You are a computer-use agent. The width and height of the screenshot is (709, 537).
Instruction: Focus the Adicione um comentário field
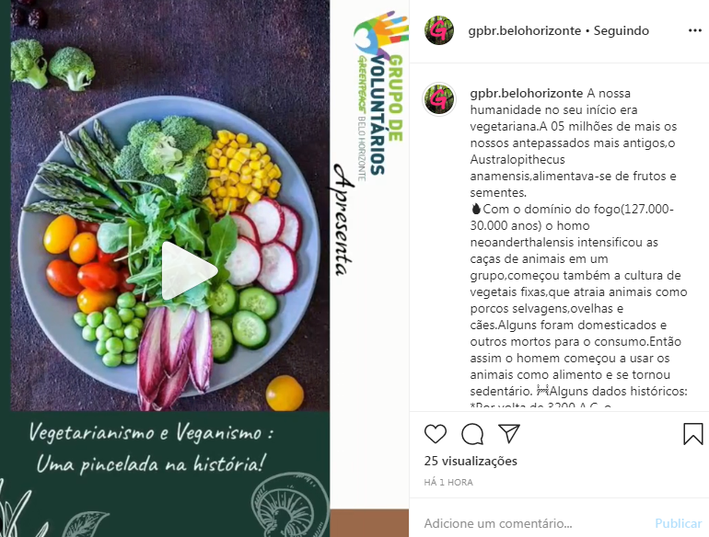point(533,523)
